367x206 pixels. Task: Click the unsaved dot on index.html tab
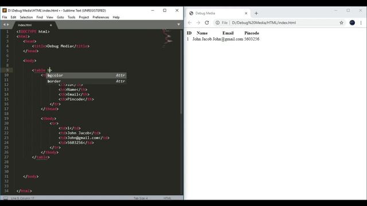click(51, 25)
